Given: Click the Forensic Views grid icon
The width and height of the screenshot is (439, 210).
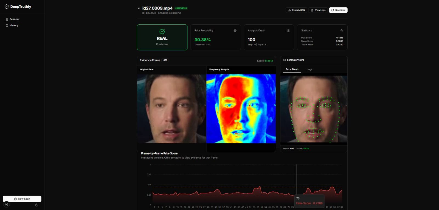Looking at the screenshot, I should click(x=285, y=60).
